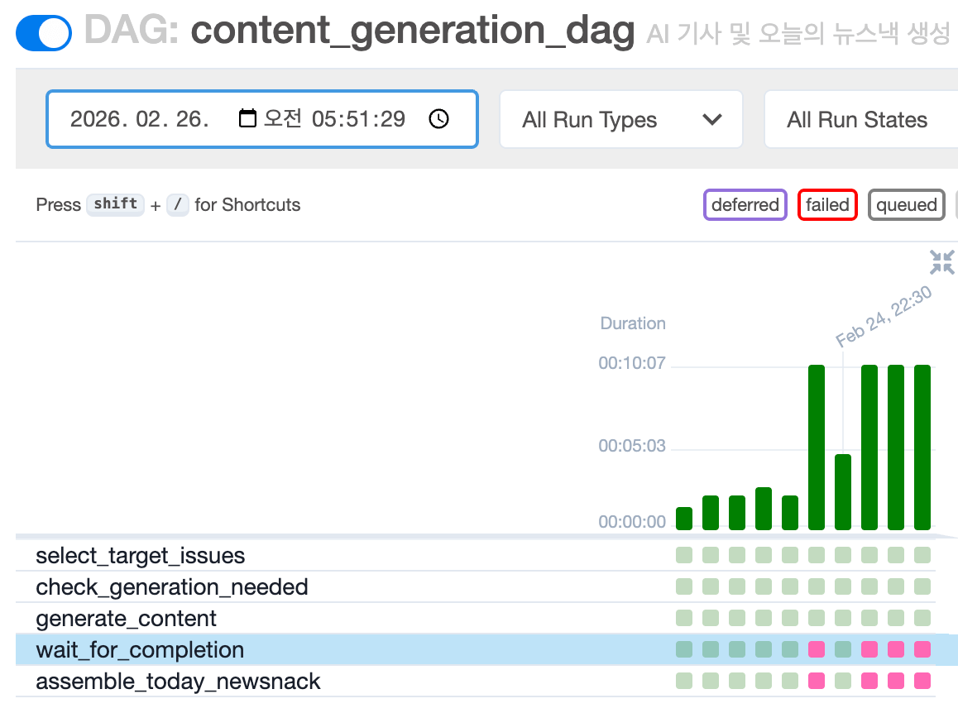Filter by the deferred status badge
This screenshot has width=958, height=713.
745,205
